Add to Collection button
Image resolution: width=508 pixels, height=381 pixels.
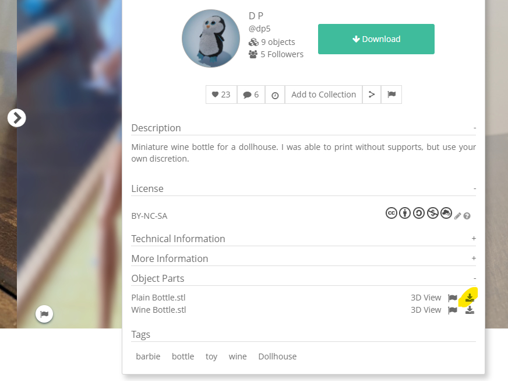pos(323,95)
